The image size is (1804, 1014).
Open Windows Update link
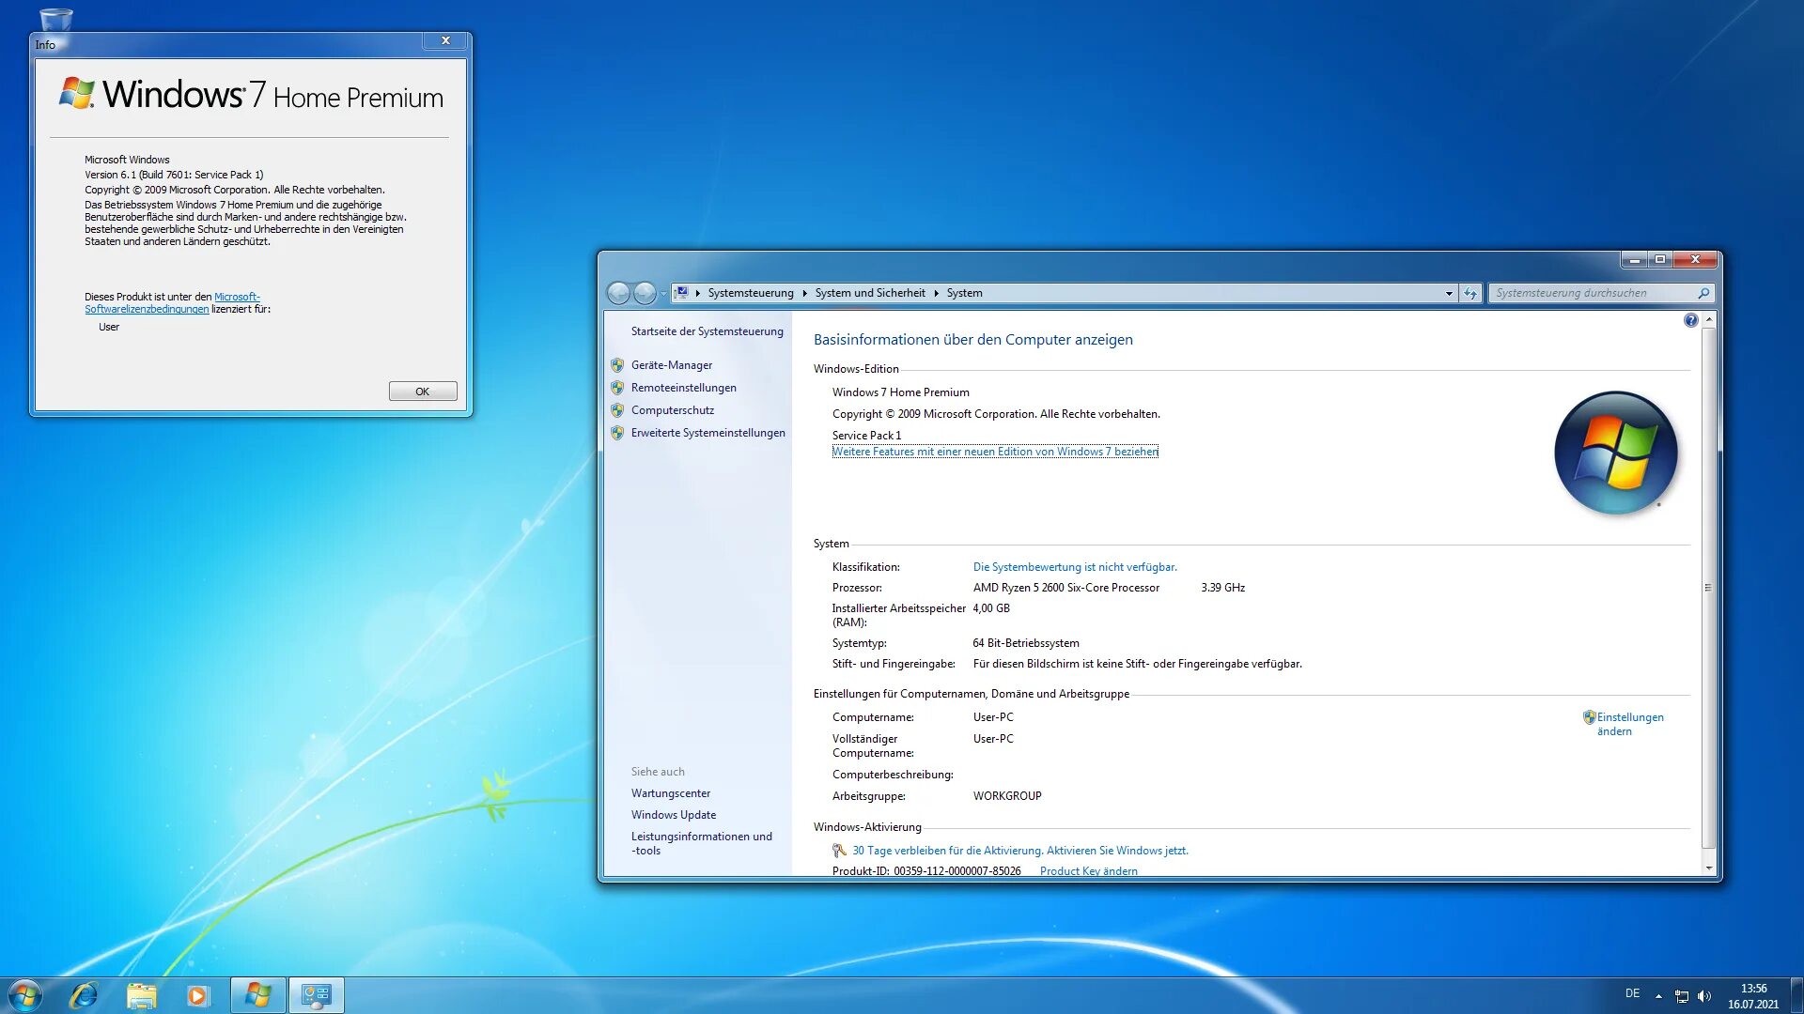674,815
